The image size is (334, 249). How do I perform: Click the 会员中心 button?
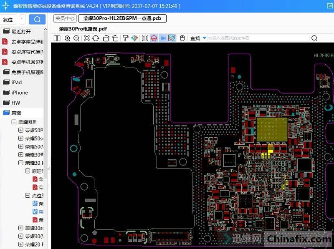tap(65, 18)
